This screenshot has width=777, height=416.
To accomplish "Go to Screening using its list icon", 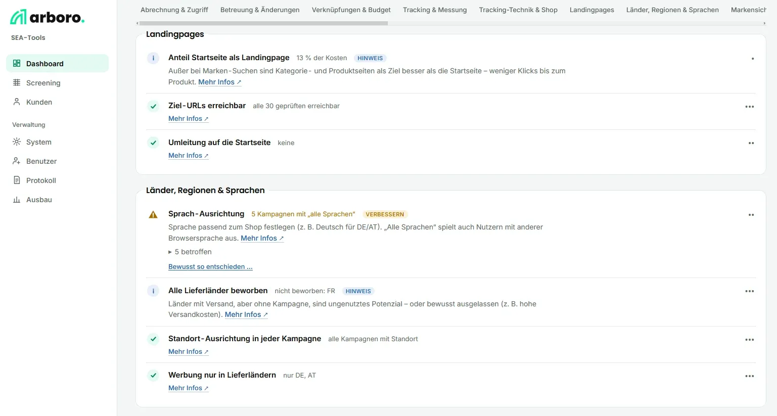I will tap(17, 82).
